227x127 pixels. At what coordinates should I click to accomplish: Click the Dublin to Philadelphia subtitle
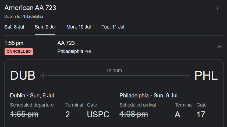[x=24, y=16]
